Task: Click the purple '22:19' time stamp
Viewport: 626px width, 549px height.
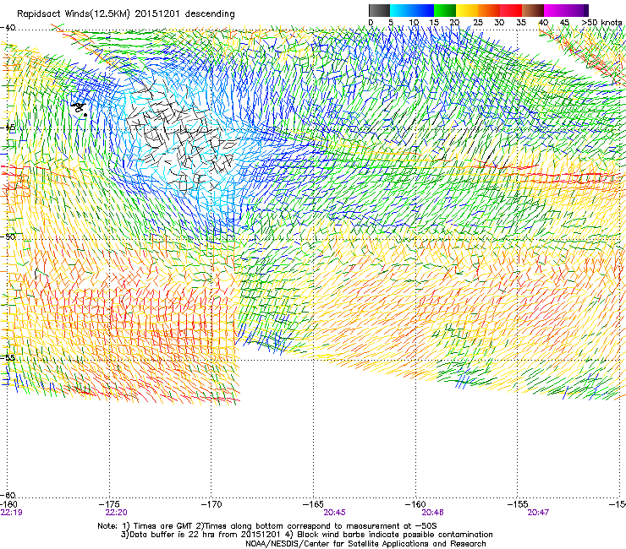Action: [12, 513]
